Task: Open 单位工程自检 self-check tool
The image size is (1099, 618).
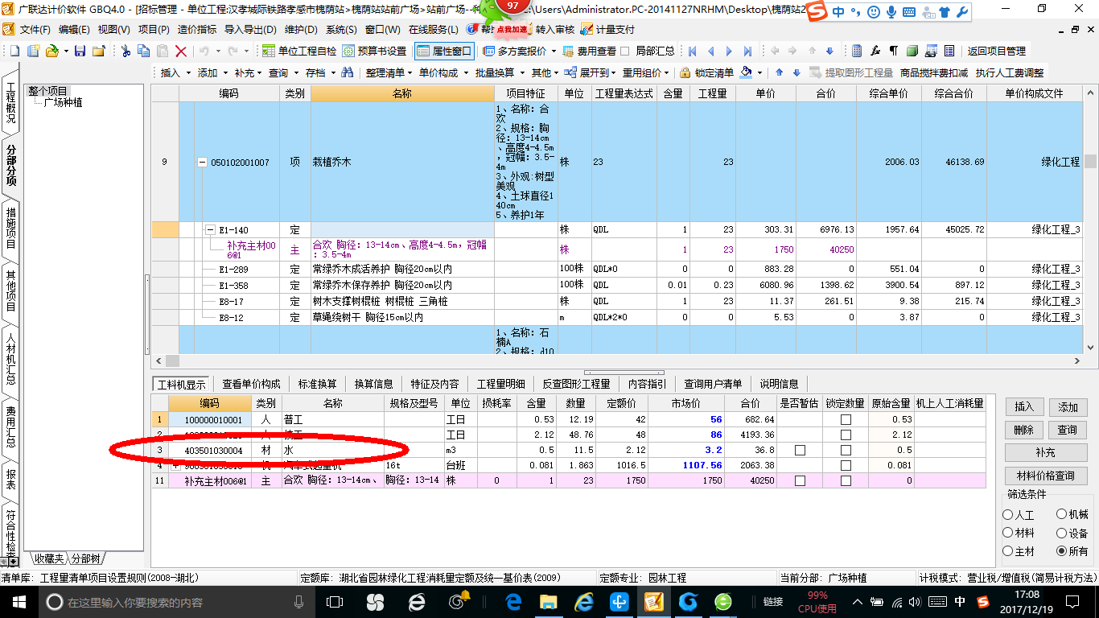Action: tap(299, 51)
